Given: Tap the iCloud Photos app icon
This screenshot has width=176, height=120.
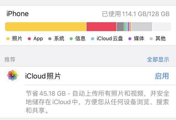Looking at the screenshot, I should point(12,75).
